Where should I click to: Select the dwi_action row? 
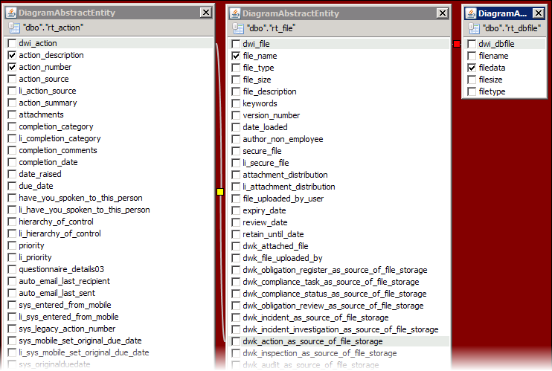click(37, 44)
